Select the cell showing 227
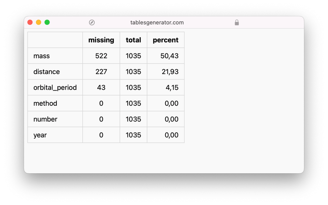Viewport: 328px width, 205px height. [x=101, y=72]
